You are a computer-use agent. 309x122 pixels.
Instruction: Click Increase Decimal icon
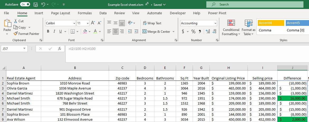207,31
